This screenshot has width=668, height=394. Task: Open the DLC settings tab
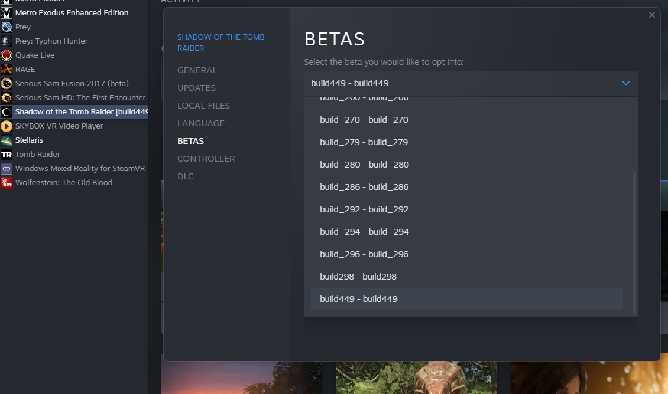coord(185,176)
